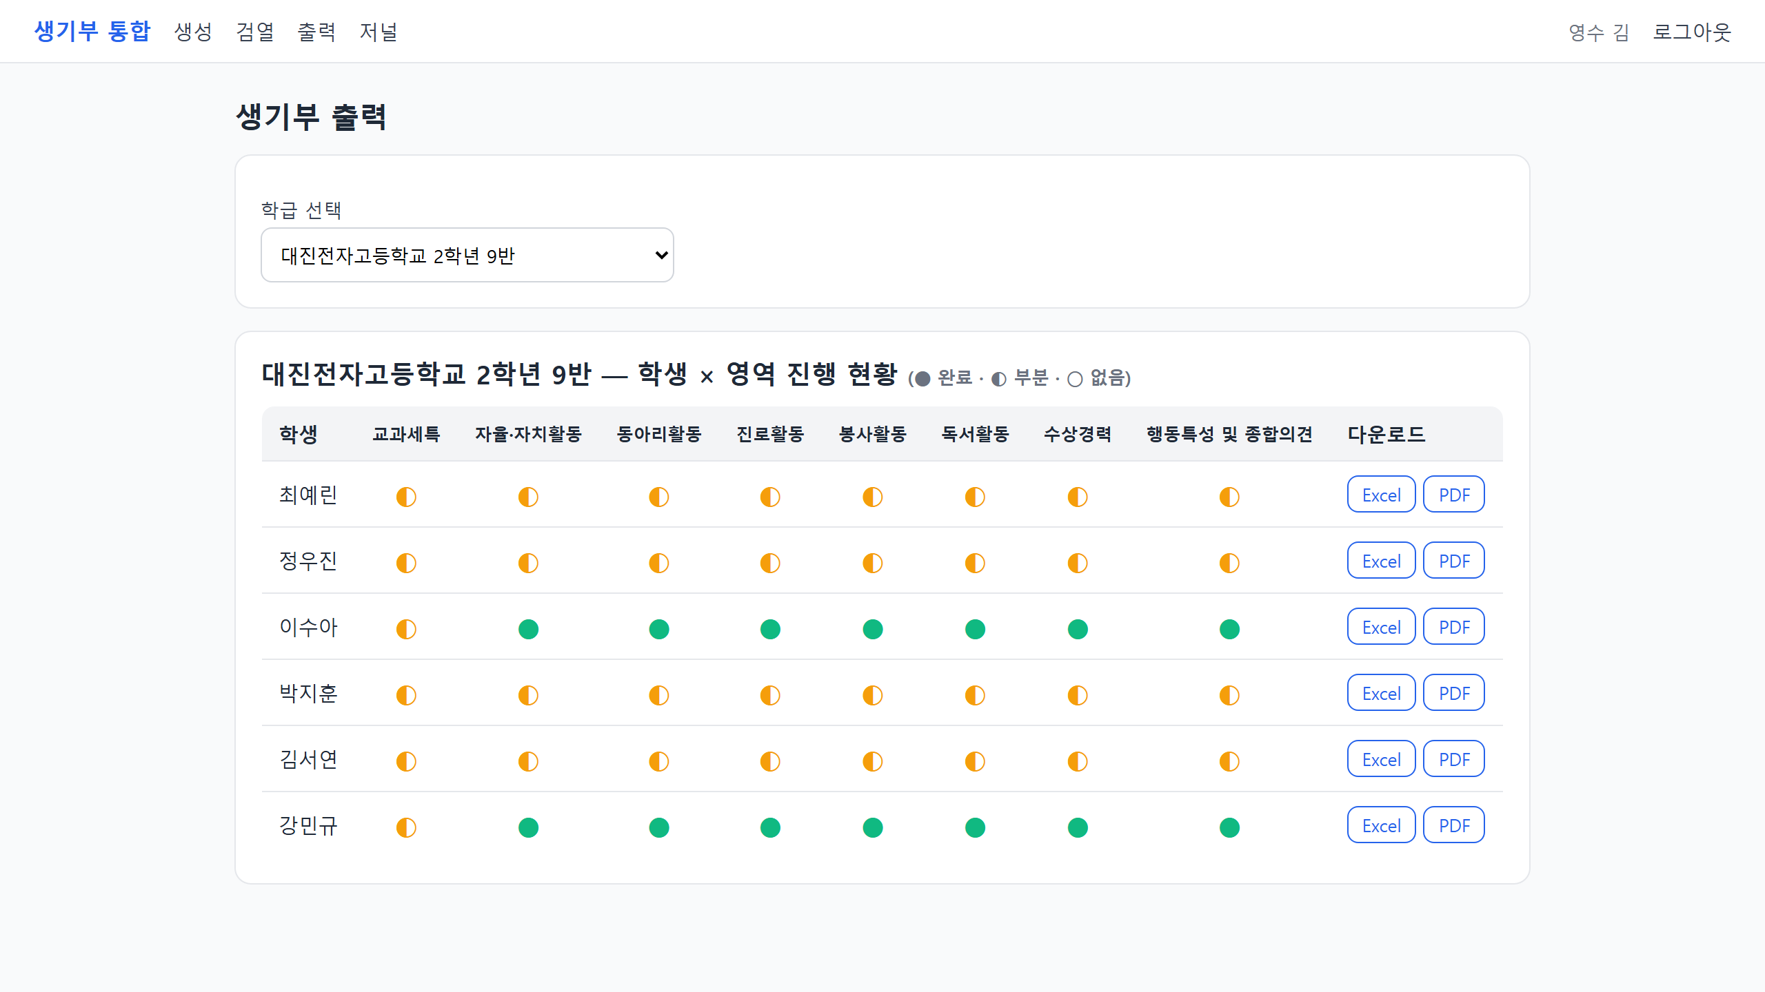
Task: Click 이수아 행동특성 및 종합의견 complete icon
Action: [1229, 629]
